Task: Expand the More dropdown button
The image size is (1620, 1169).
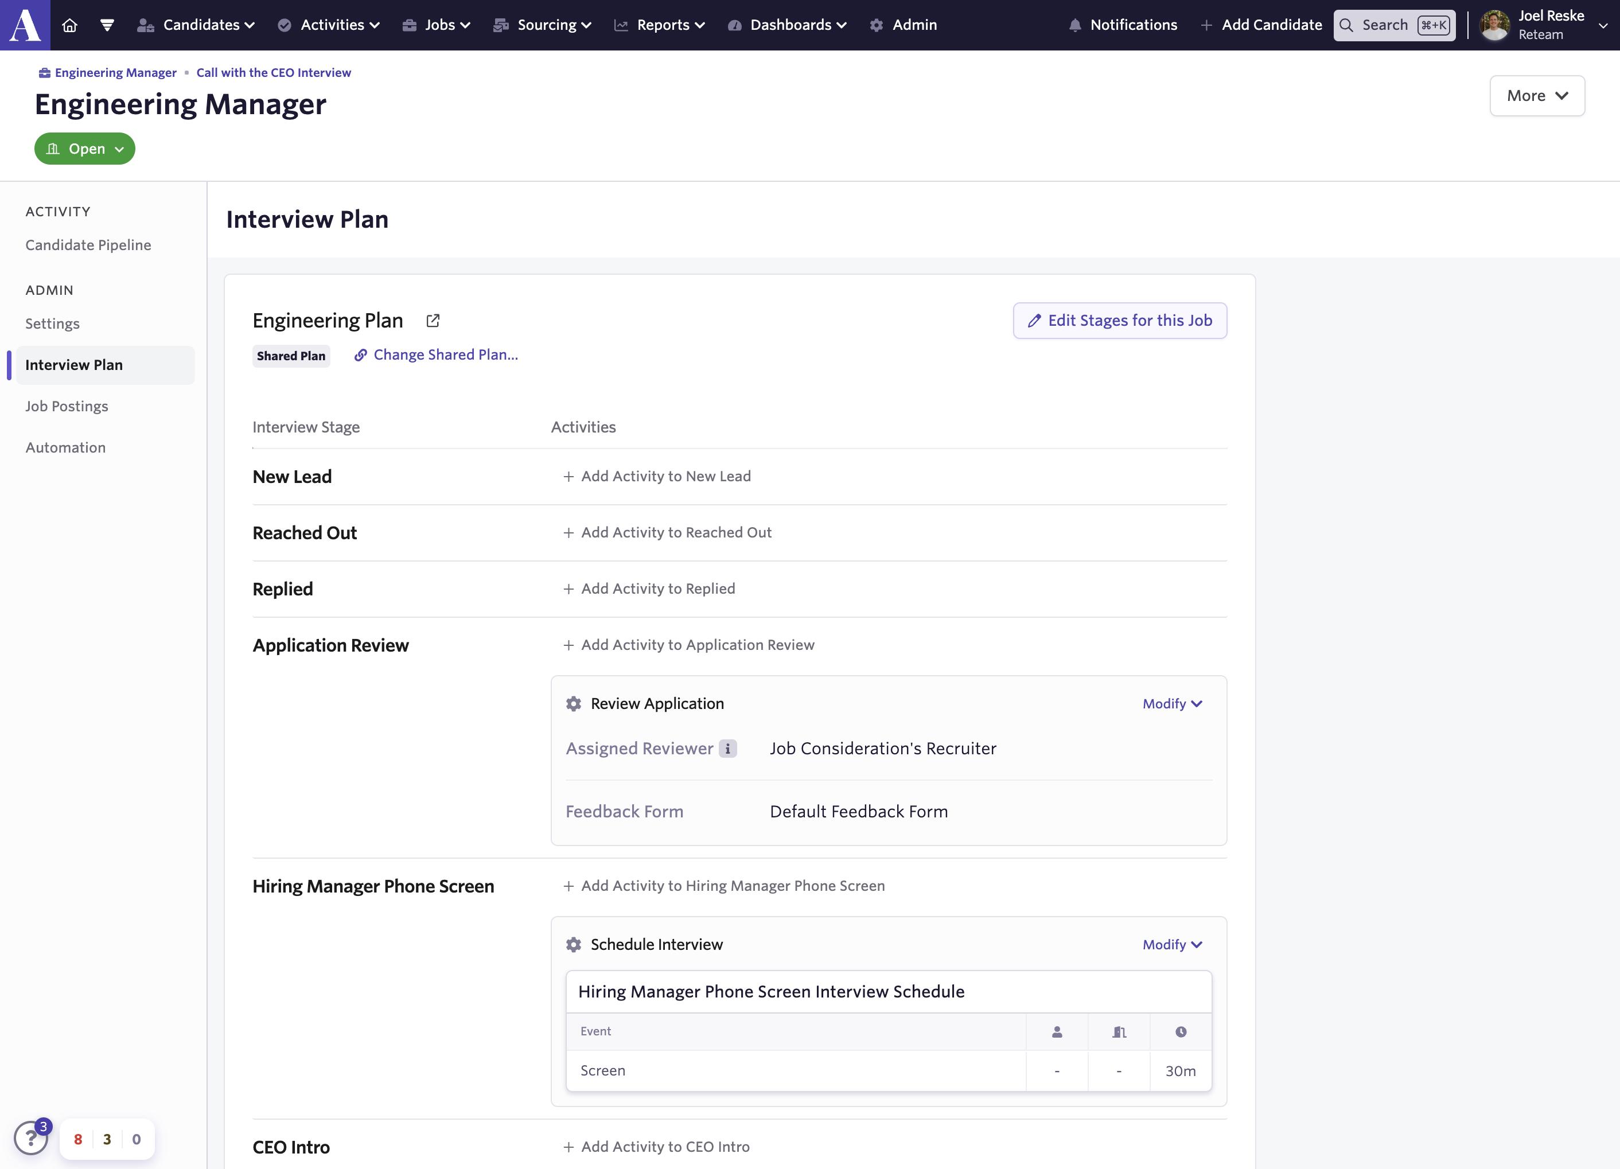Action: point(1536,96)
